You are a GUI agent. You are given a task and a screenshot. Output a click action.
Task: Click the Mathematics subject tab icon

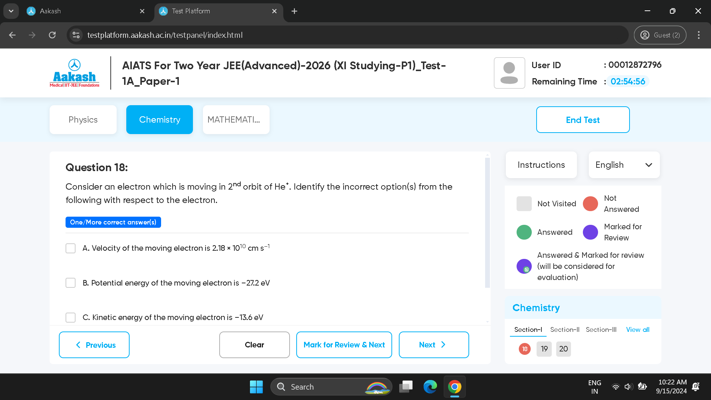(234, 120)
